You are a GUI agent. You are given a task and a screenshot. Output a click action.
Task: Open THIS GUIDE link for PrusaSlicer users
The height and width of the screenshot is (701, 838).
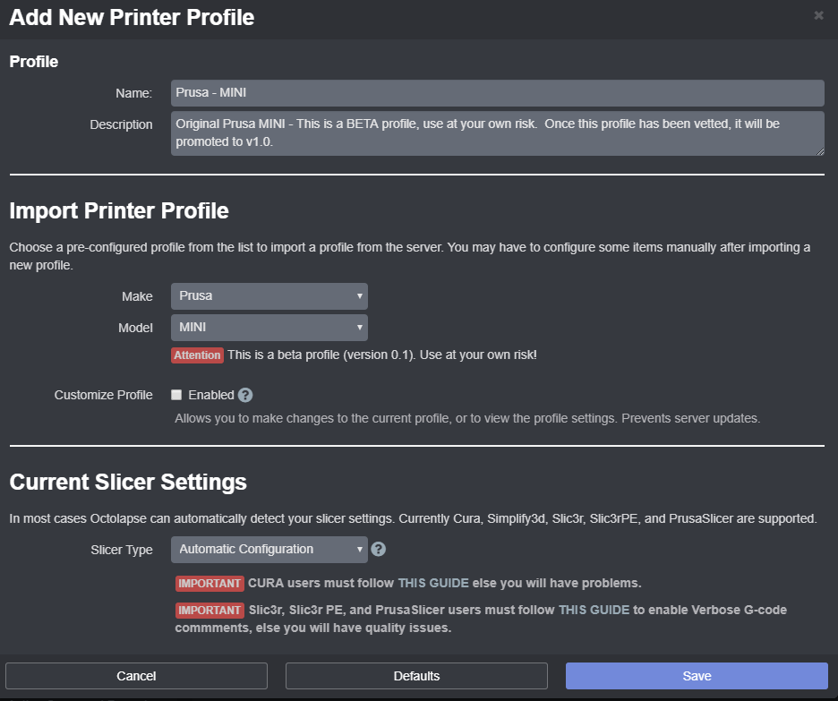(594, 610)
